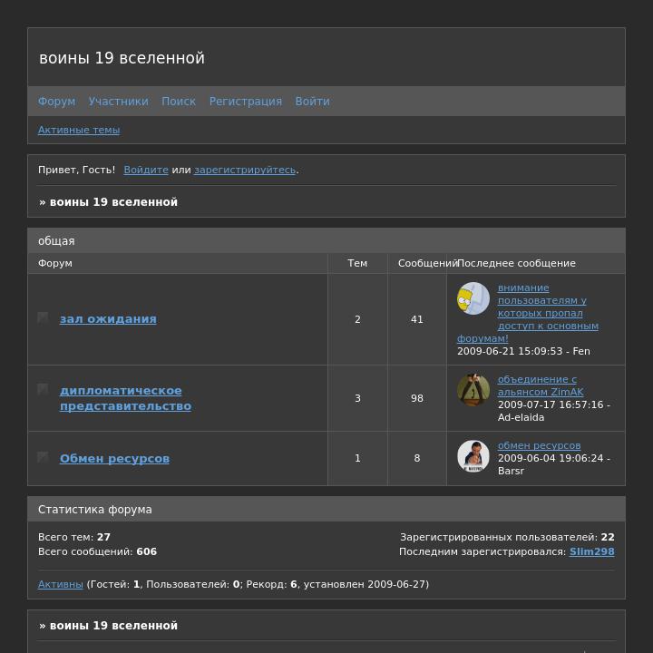Click the Всего сообщений: 606 text
The height and width of the screenshot is (653, 653).
coord(97,551)
